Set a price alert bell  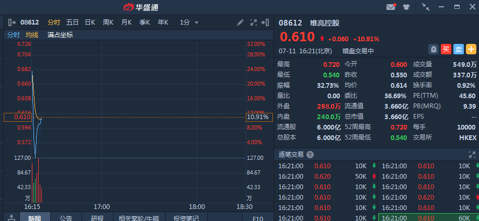pyautogui.click(x=434, y=49)
